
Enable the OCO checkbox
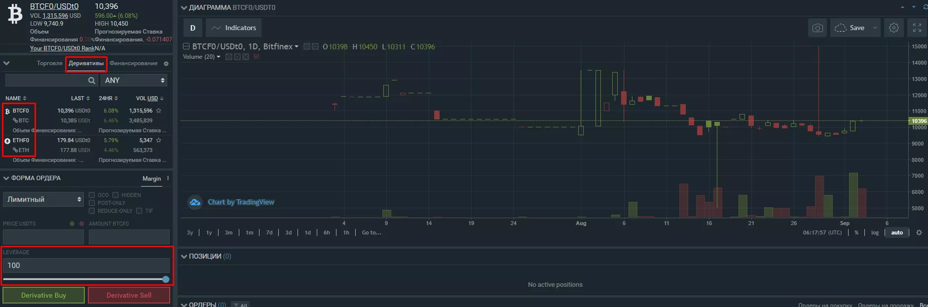click(92, 195)
